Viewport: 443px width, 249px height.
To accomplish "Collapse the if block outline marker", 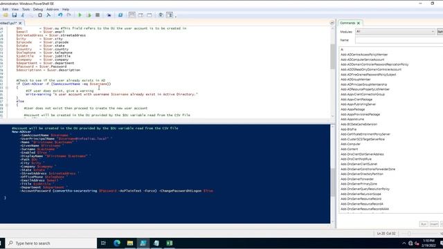I will point(7,88).
